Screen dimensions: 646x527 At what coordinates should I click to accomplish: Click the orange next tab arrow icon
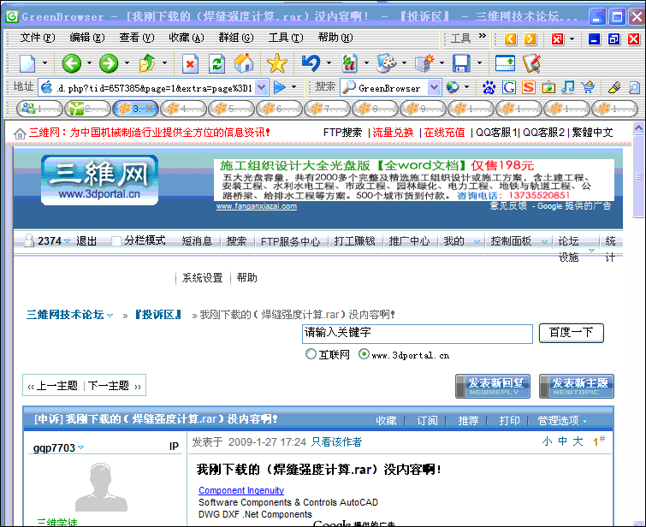(530, 39)
